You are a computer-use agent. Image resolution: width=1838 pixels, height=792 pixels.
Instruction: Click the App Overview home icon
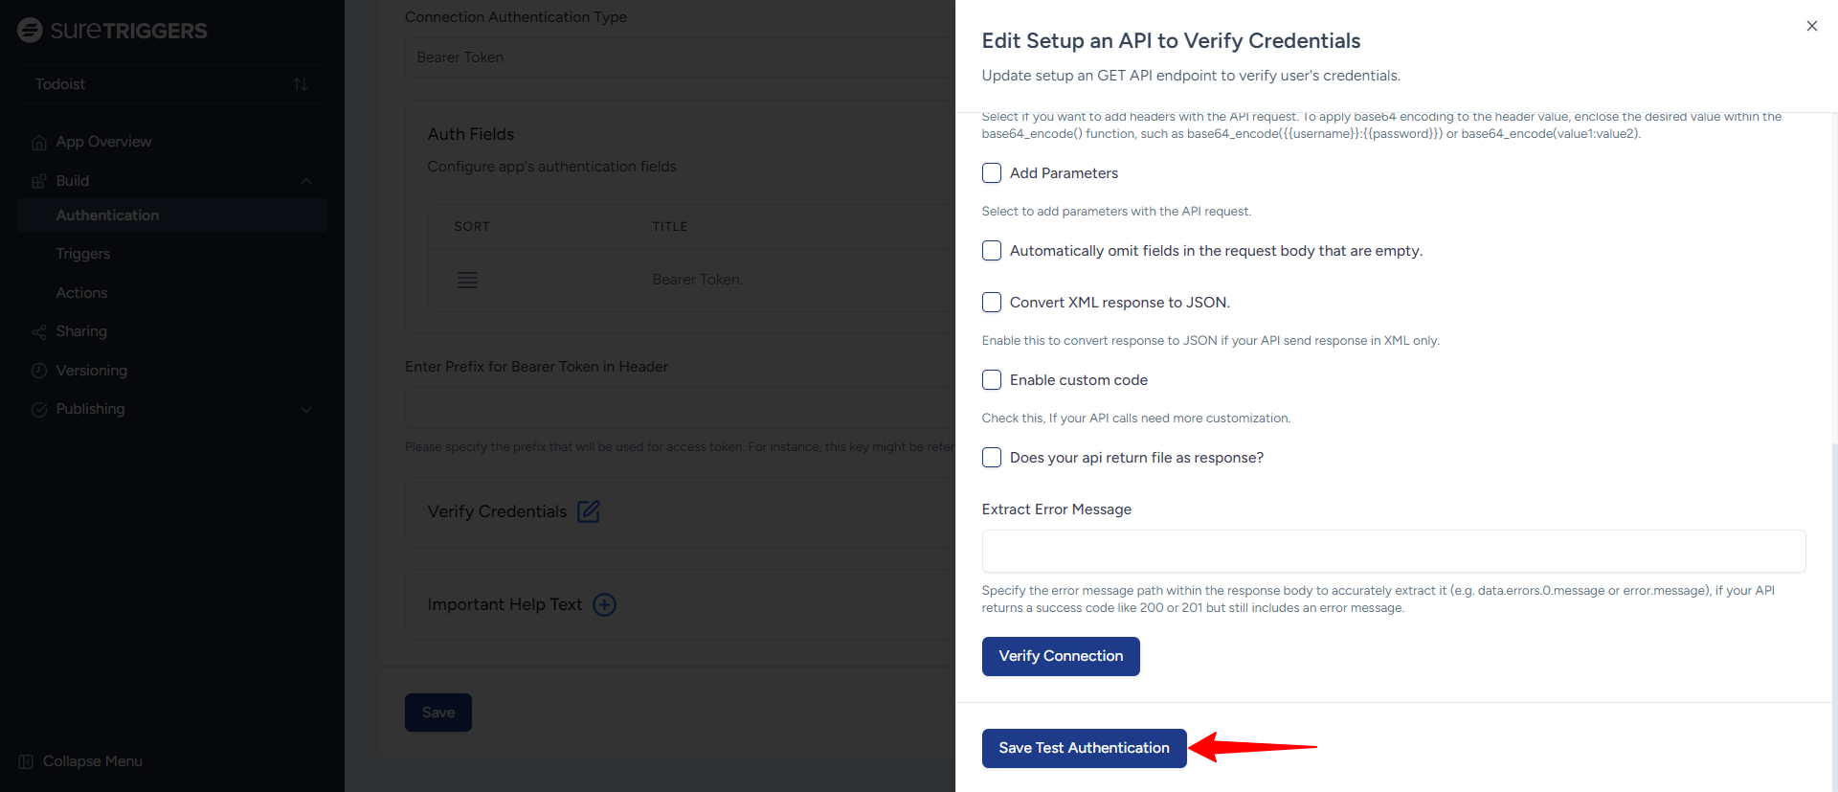[39, 143]
